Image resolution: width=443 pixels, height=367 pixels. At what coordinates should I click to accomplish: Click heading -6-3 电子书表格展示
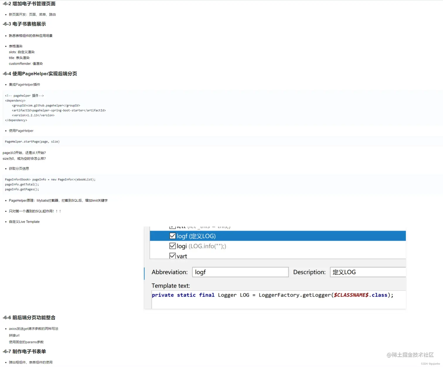pos(24,24)
